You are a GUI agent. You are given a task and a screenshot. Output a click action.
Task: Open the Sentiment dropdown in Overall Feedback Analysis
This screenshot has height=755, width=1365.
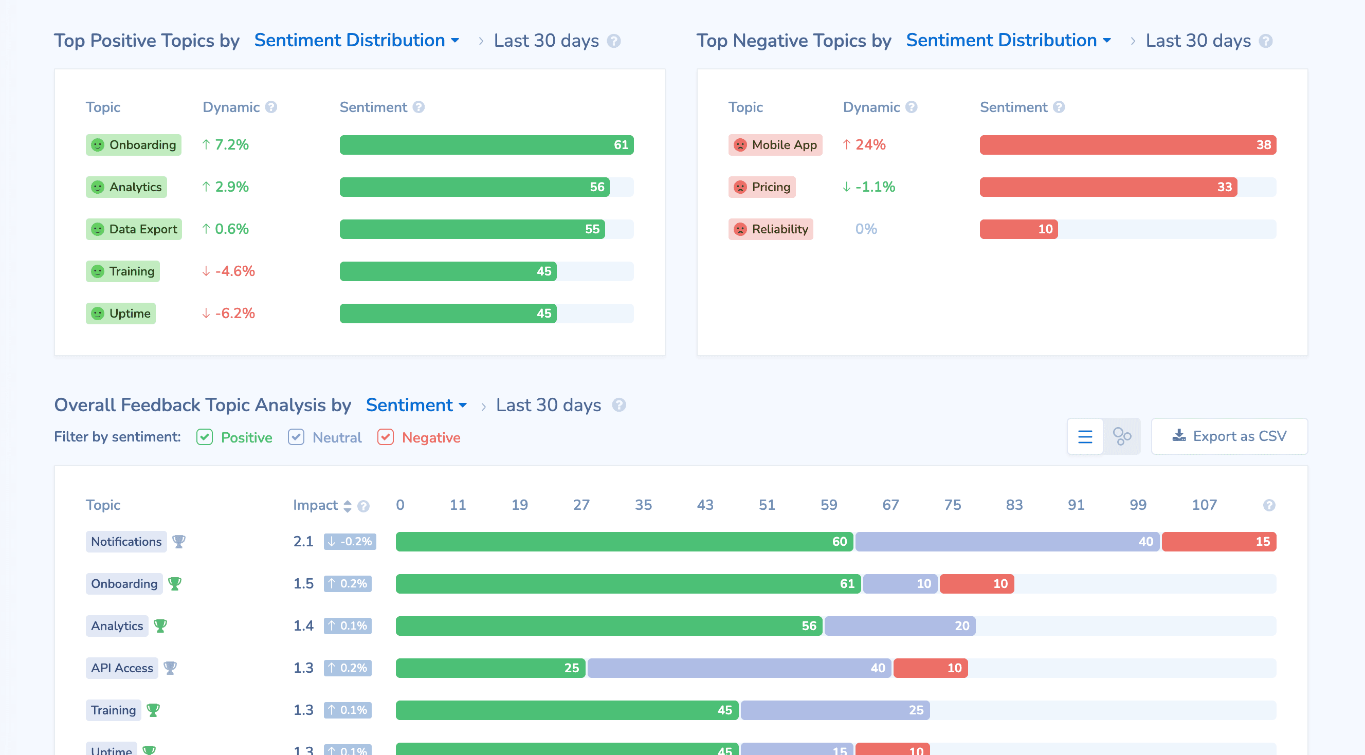tap(416, 405)
